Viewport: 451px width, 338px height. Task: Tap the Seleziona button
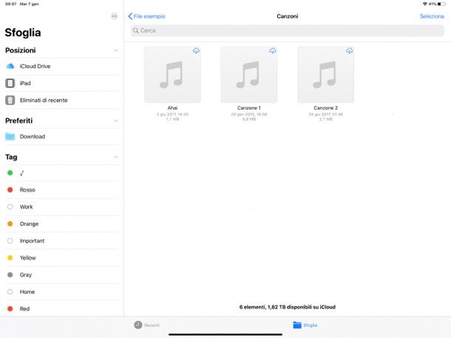coord(432,16)
